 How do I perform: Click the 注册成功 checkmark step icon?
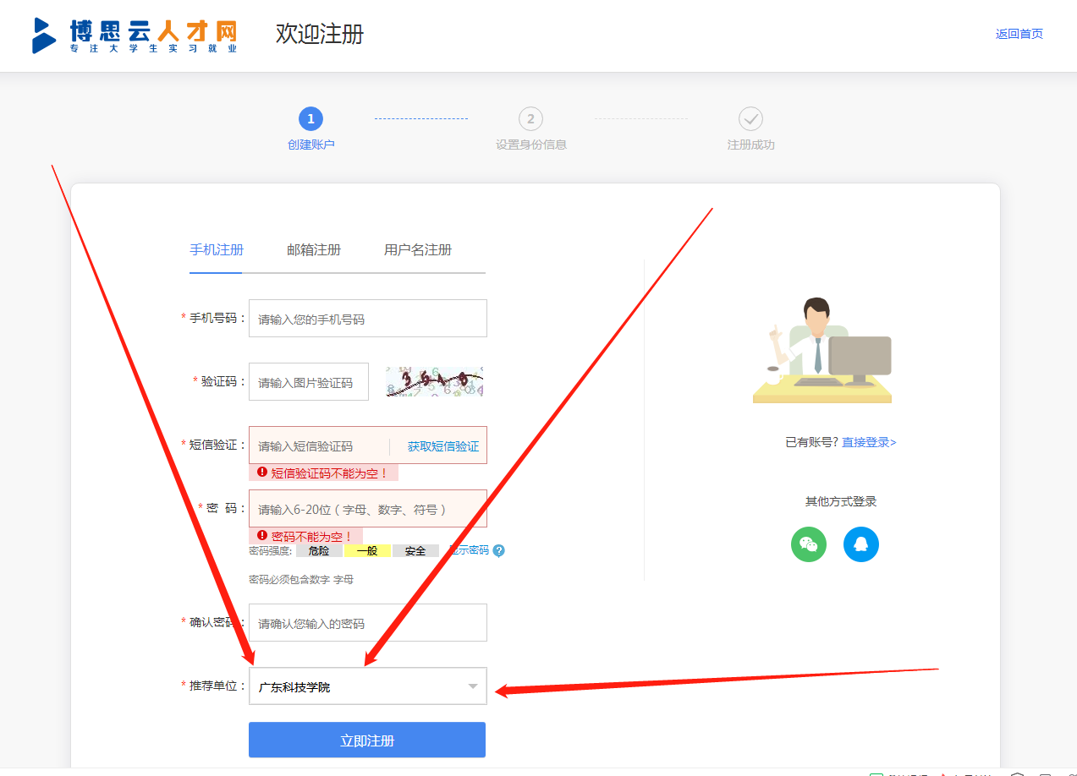pos(750,118)
